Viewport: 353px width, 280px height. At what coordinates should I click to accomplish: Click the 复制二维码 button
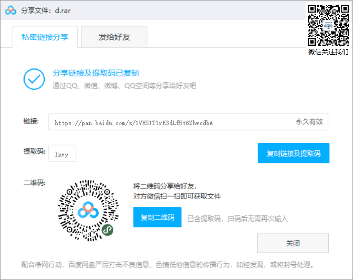click(x=157, y=217)
